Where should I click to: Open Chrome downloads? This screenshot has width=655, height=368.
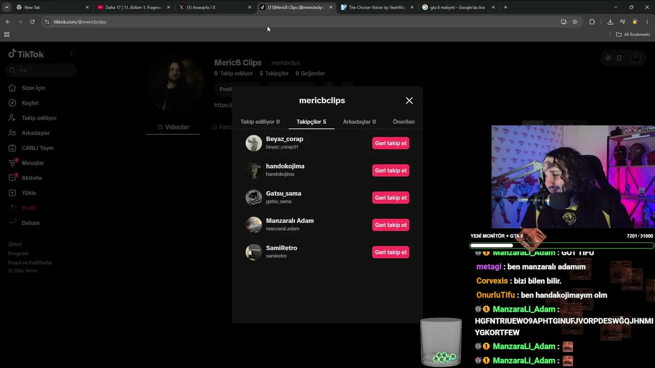[x=610, y=22]
